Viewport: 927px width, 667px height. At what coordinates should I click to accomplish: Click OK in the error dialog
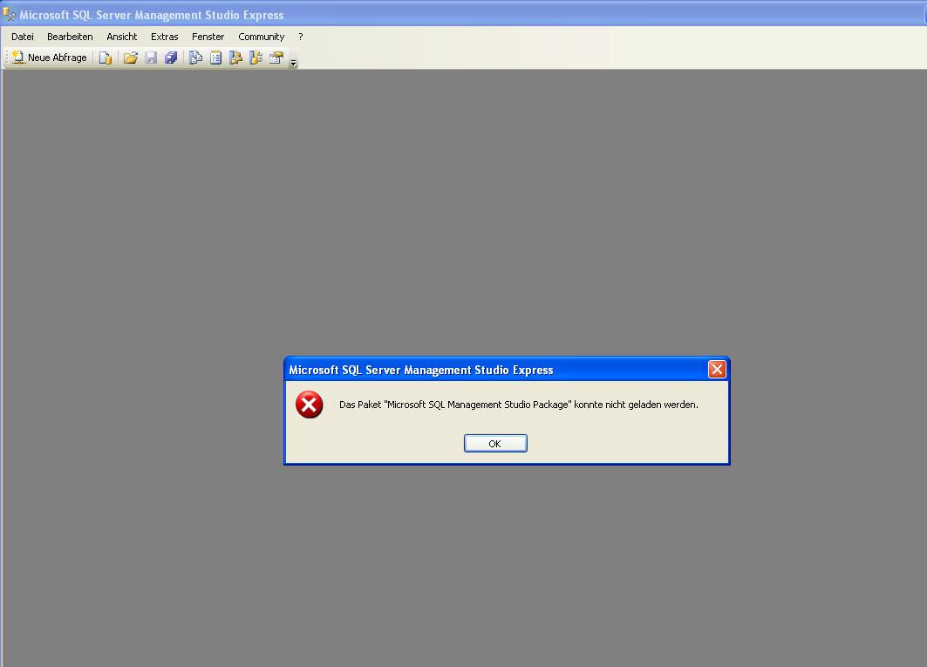point(495,444)
